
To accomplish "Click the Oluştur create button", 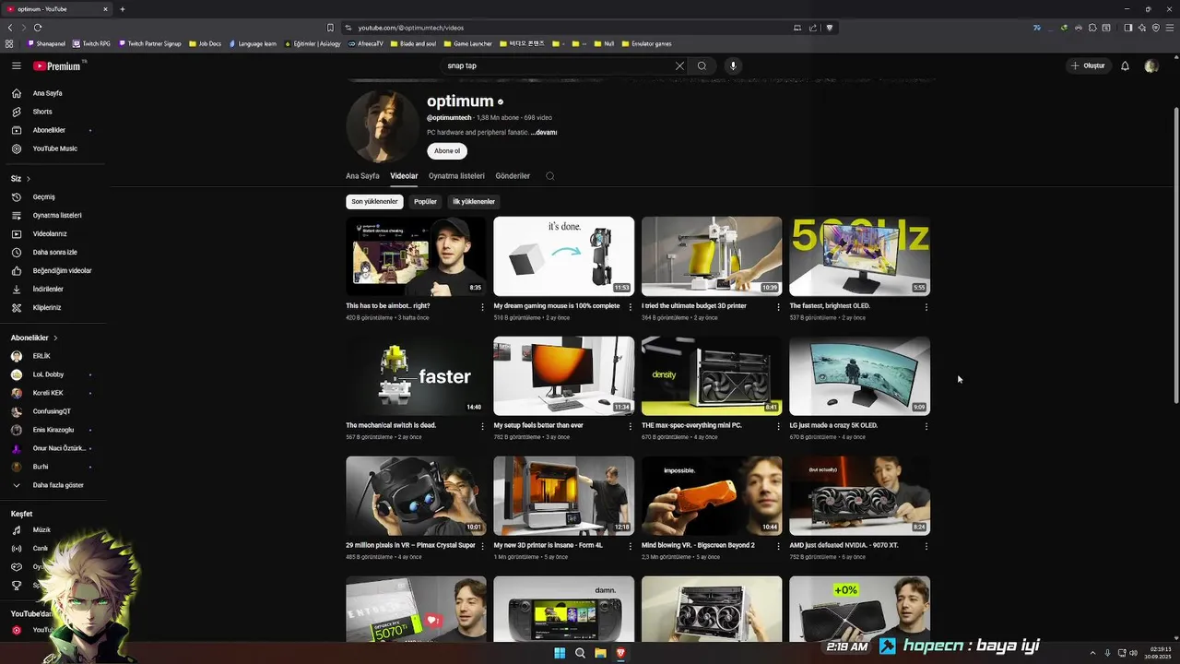I will tap(1088, 65).
